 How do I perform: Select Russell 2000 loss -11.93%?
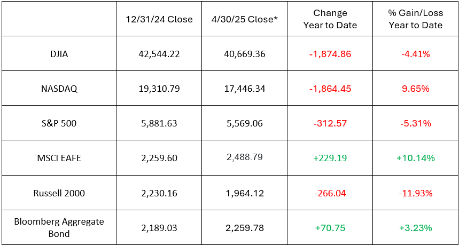[x=415, y=193]
